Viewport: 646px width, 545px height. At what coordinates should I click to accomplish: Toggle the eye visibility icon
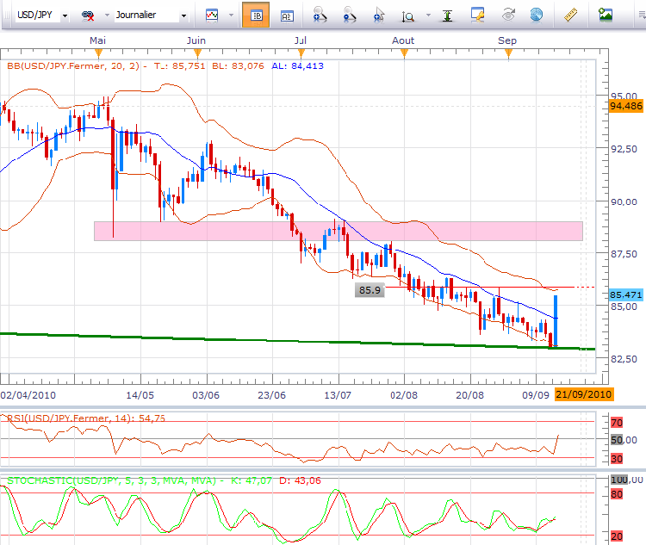(508, 15)
